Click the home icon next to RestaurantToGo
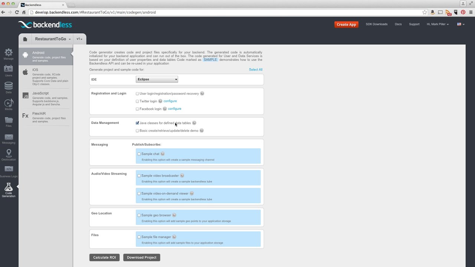Screen dimensions: 475x267 (25, 39)
